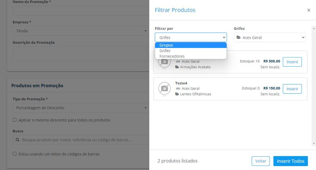Click the Inserir Todos button

click(291, 161)
